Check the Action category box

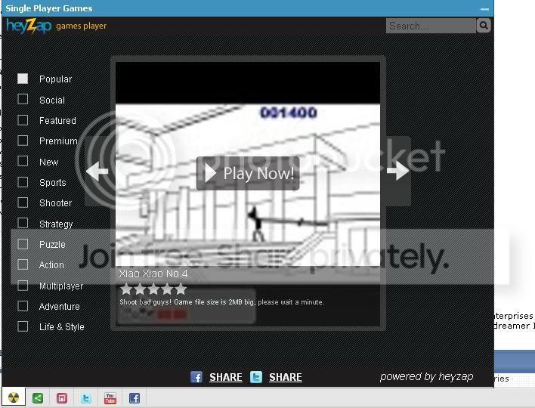(23, 264)
